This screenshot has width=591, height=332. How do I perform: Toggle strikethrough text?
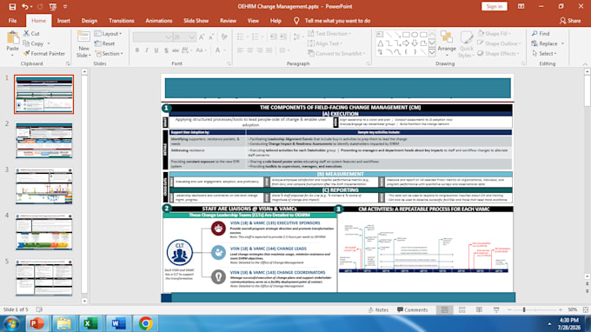176,50
